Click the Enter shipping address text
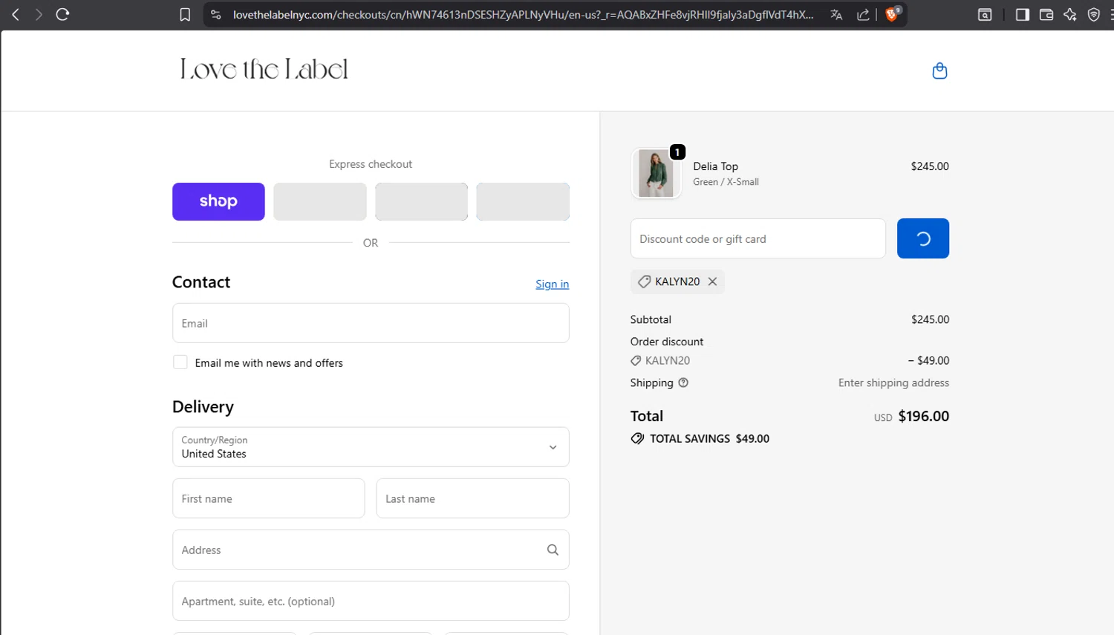Viewport: 1114px width, 635px height. click(x=893, y=382)
